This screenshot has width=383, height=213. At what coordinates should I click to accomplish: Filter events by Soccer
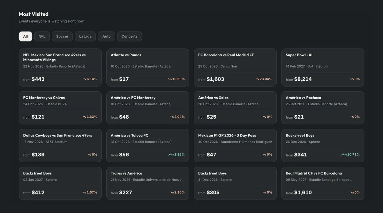62,36
